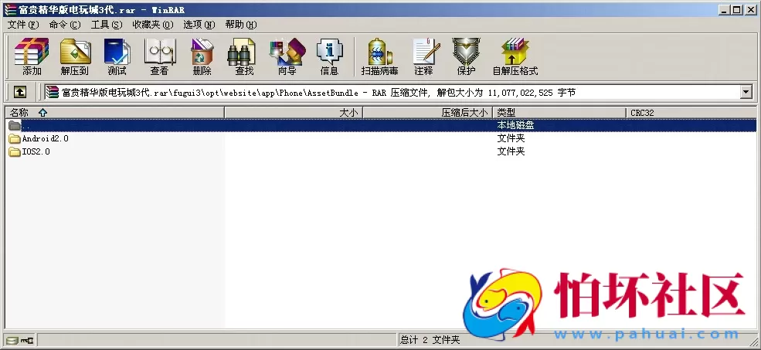Open the 工具(S) menu
The width and height of the screenshot is (761, 350).
pyautogui.click(x=107, y=24)
